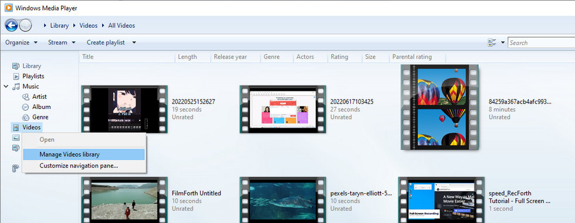Click the pexels-taryn-elliott video title
This screenshot has width=575, height=223.
(361, 193)
